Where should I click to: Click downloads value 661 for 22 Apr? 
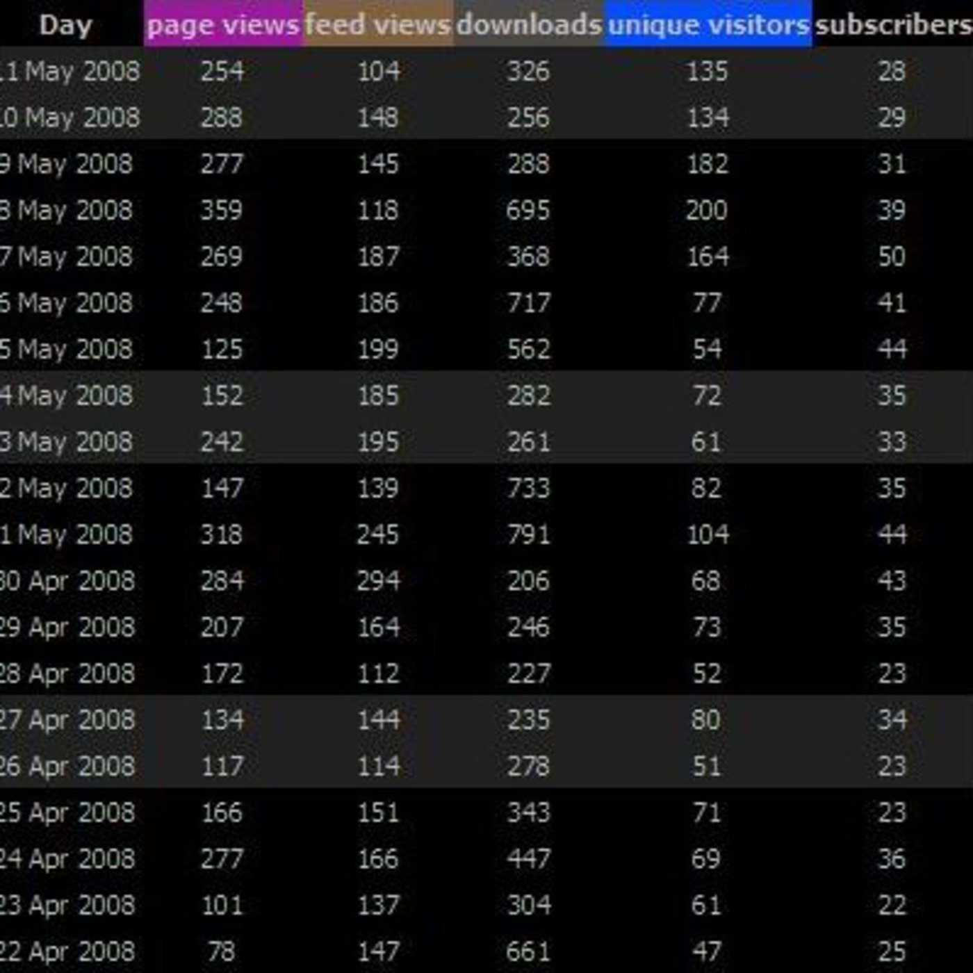point(528,951)
